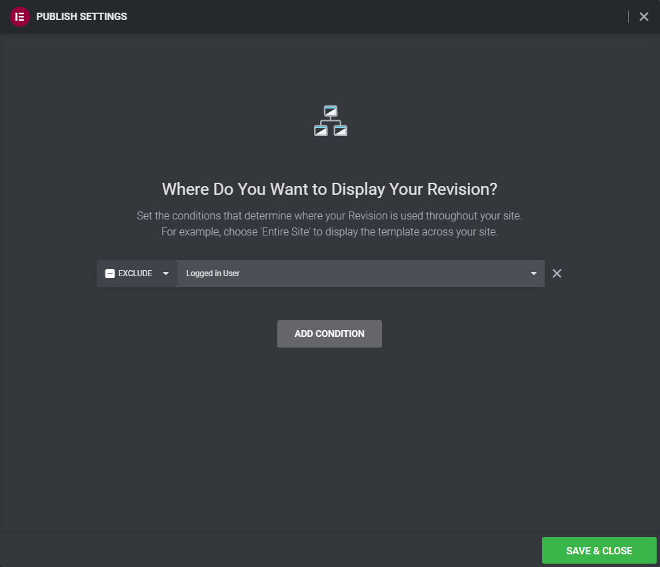
Task: Click the bottom-right screen of hierarchy icon
Action: coord(341,131)
